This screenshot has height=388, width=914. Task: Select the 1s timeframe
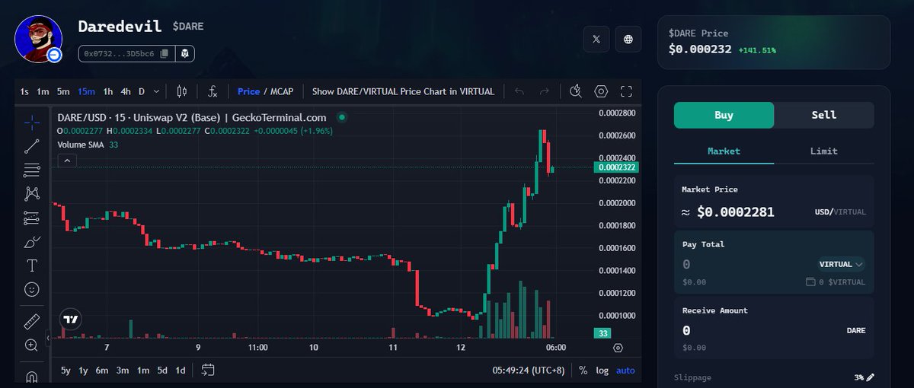[x=24, y=91]
